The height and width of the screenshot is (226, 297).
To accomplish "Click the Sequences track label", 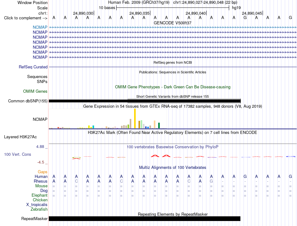I will tap(37, 76).
